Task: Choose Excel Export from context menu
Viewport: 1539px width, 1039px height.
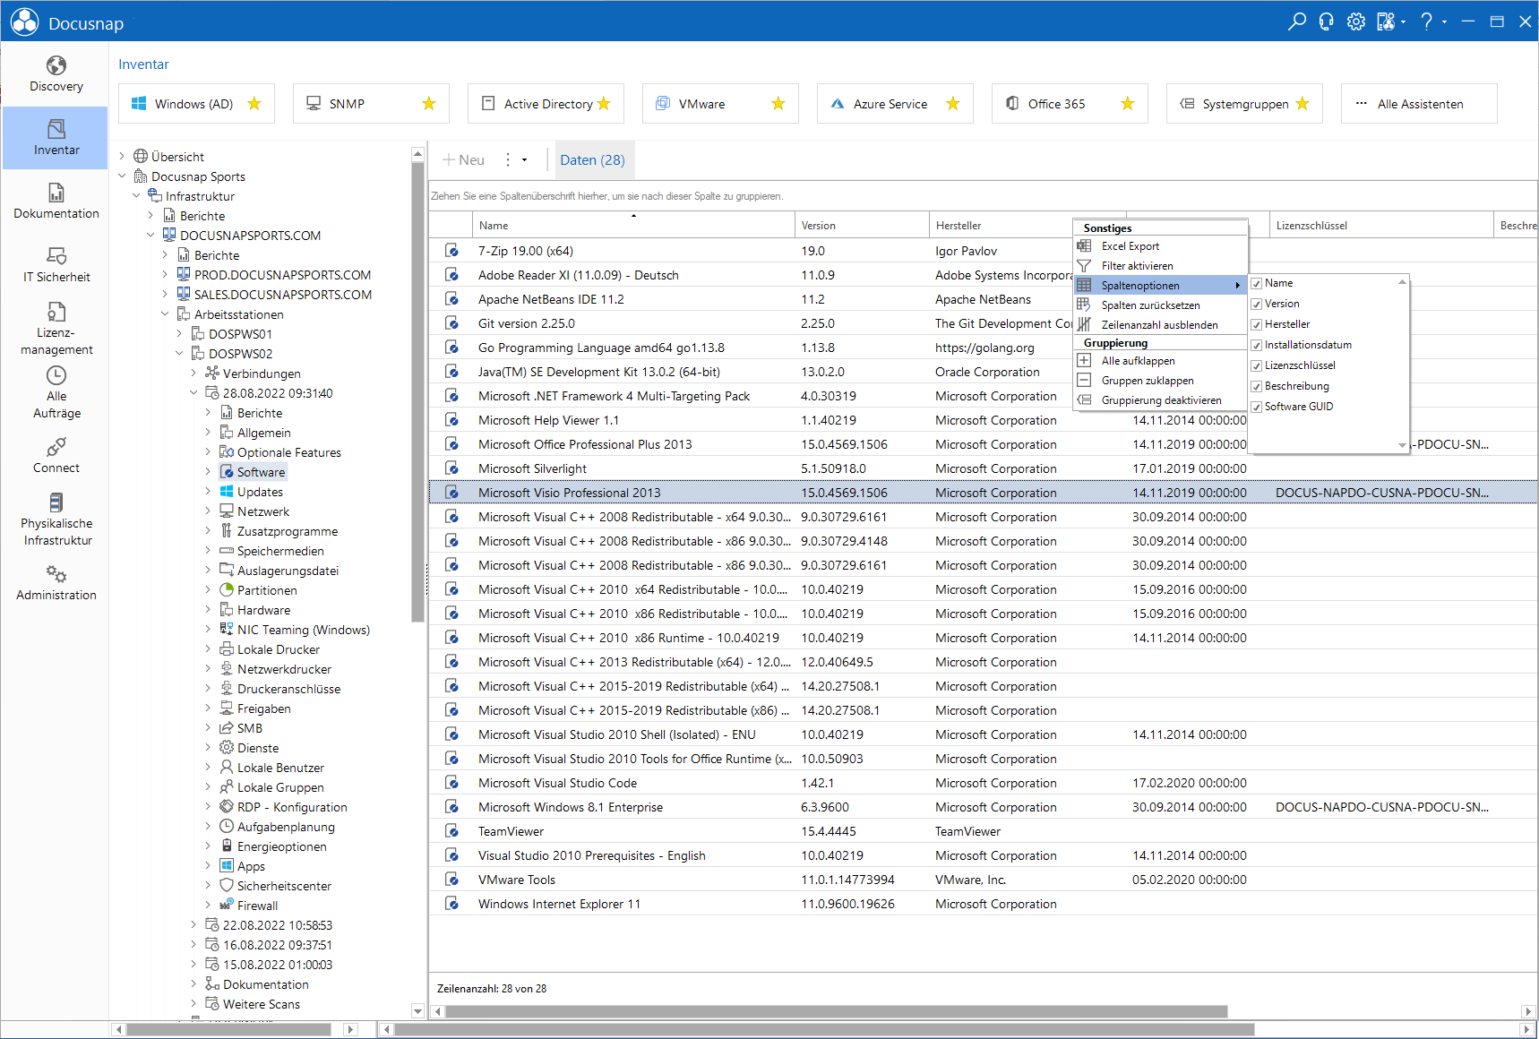Action: point(1160,246)
